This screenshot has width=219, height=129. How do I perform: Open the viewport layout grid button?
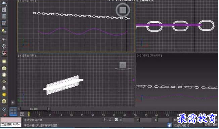click(13, 112)
